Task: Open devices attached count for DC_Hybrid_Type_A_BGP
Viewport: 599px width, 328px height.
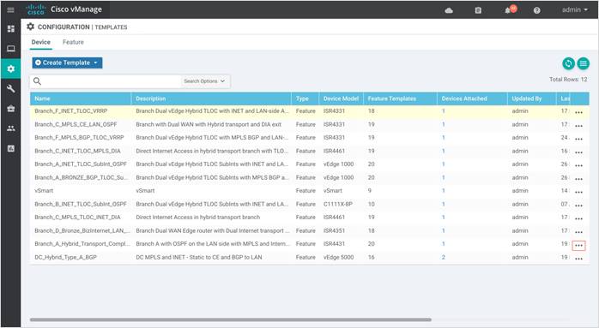Action: (x=443, y=257)
